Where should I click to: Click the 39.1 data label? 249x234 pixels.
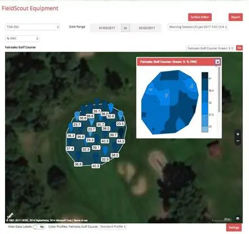pyautogui.click(x=96, y=148)
